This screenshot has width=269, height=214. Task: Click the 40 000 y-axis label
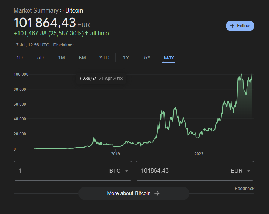coord(20,119)
